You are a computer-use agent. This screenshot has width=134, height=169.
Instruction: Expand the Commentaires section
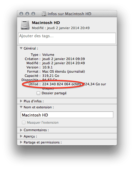point(21,130)
